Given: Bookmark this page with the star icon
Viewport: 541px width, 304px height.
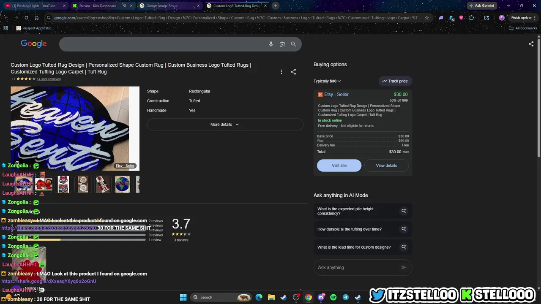Looking at the screenshot, I should (427, 18).
